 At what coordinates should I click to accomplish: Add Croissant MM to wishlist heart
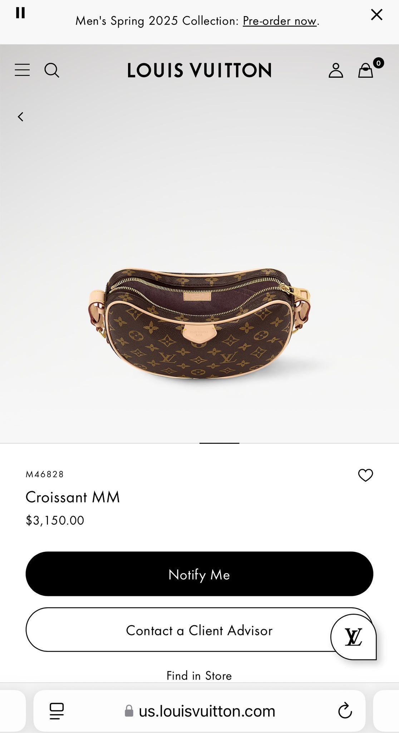(365, 475)
